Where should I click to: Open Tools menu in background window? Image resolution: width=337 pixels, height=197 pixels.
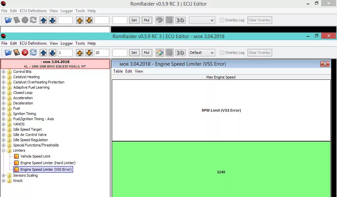[80, 11]
